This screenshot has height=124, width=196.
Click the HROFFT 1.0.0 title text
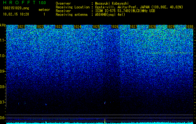point(25,2)
